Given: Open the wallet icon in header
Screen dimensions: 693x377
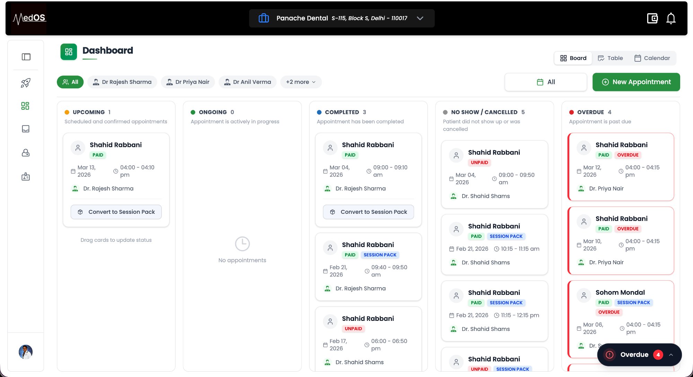Looking at the screenshot, I should (652, 18).
